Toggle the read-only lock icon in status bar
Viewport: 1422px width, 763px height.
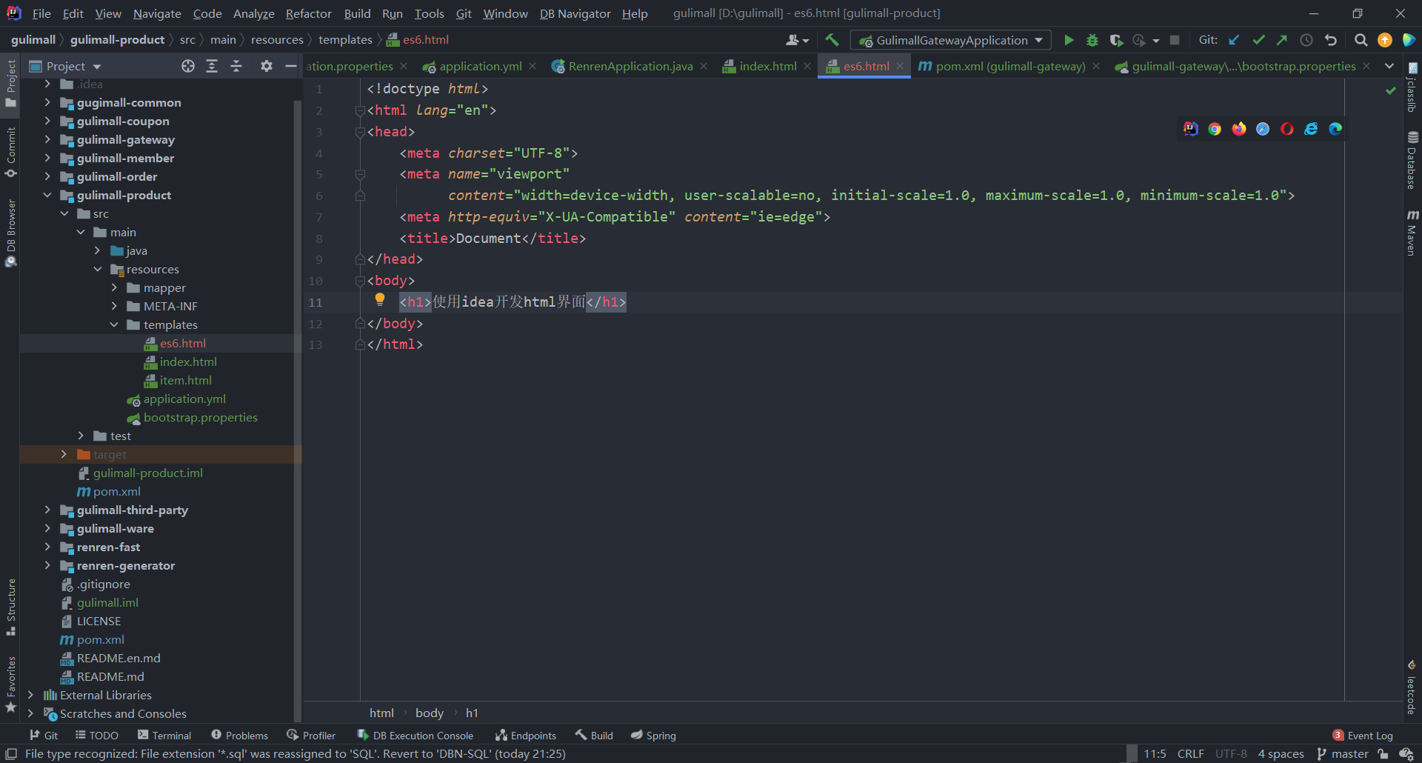click(x=1383, y=754)
